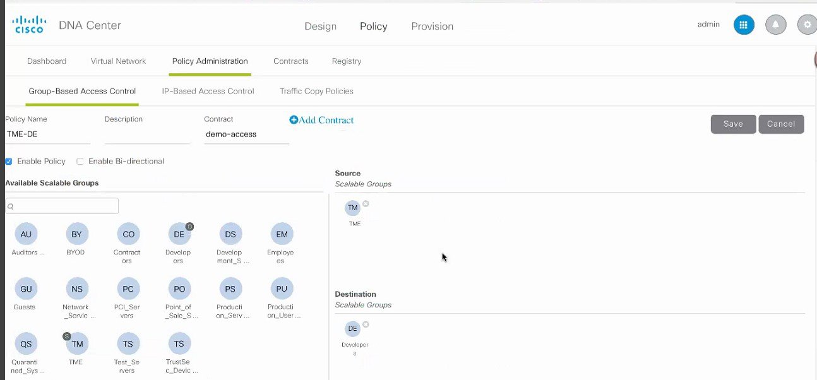The width and height of the screenshot is (817, 380).
Task: Select the TrustSec_Devices group icon
Action: [x=179, y=343]
